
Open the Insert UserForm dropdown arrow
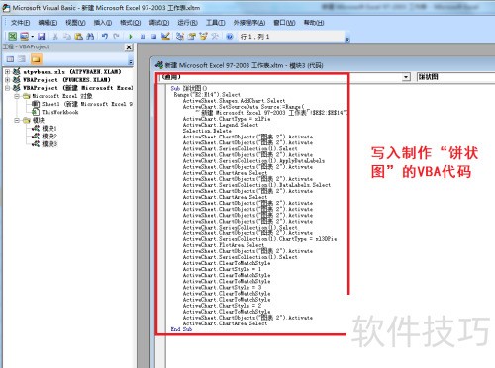[x=32, y=36]
